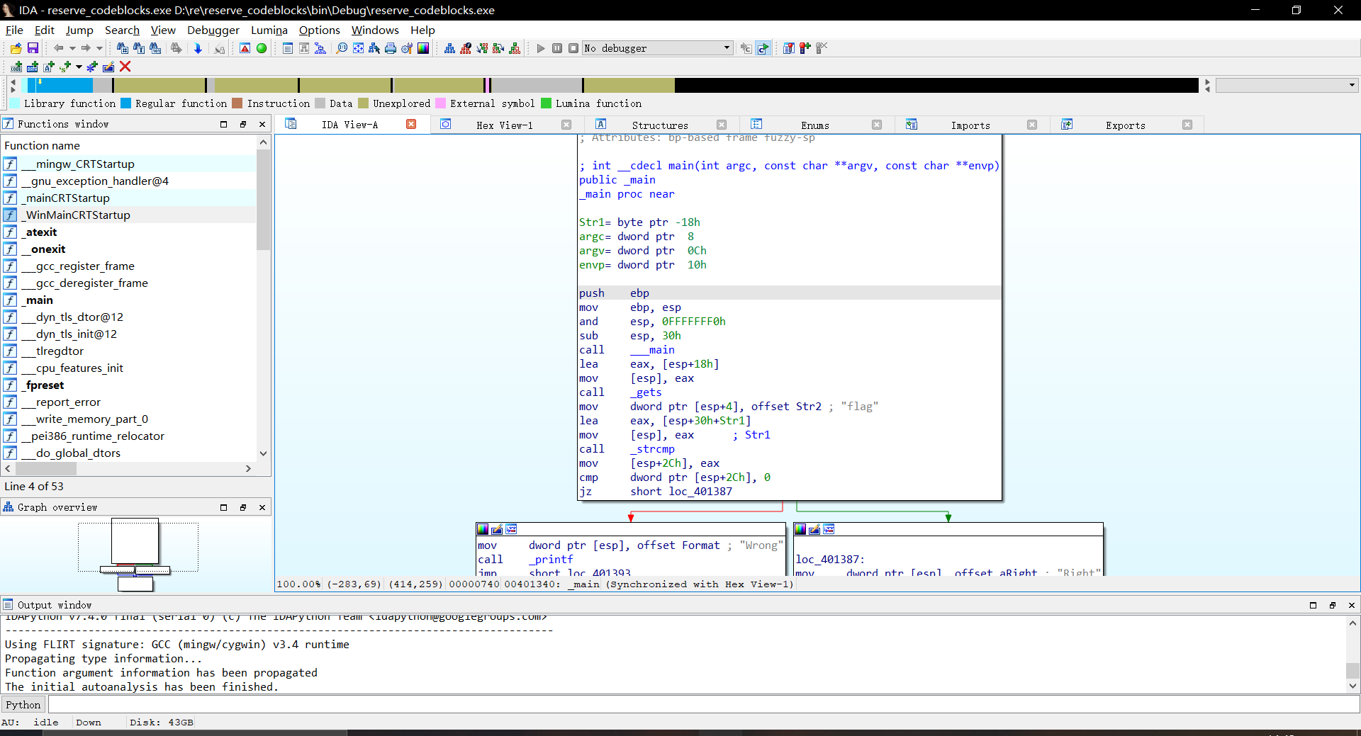Click the Python console language button

23,705
